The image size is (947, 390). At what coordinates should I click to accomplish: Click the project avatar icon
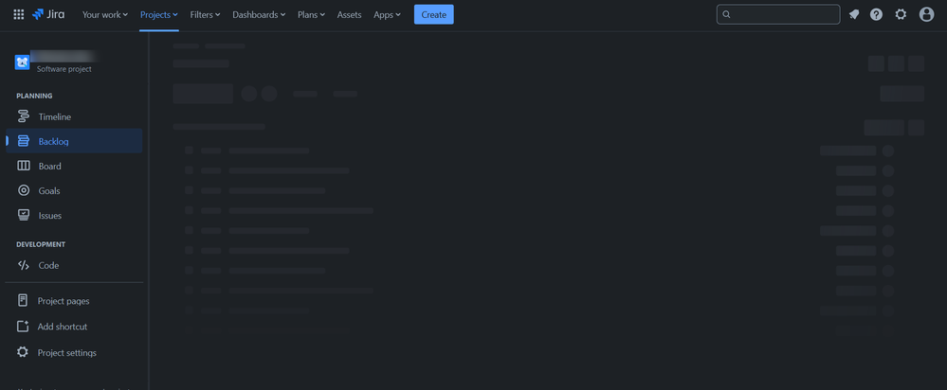pyautogui.click(x=23, y=62)
